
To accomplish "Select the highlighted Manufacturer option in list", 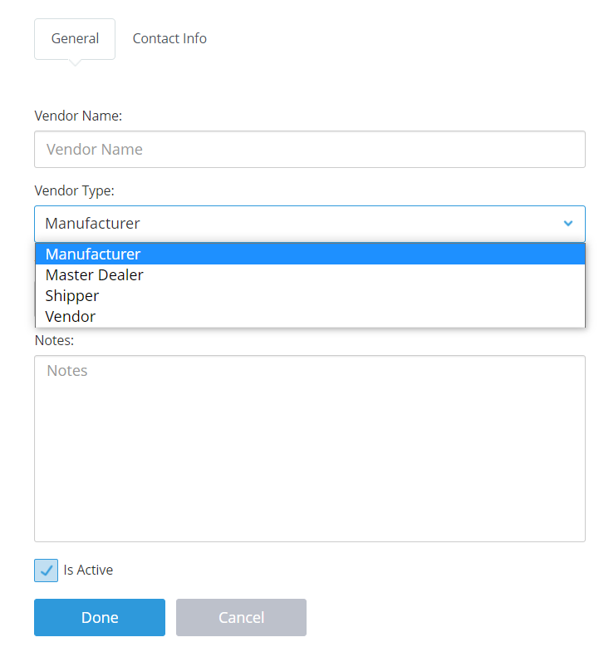I will 310,254.
